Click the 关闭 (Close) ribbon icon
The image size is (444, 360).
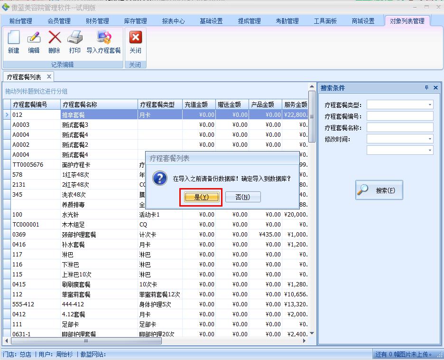pyautogui.click(x=136, y=38)
